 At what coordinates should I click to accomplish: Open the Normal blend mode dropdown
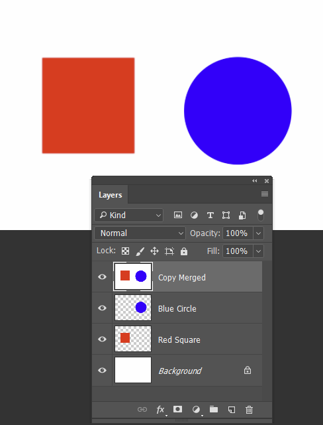140,233
